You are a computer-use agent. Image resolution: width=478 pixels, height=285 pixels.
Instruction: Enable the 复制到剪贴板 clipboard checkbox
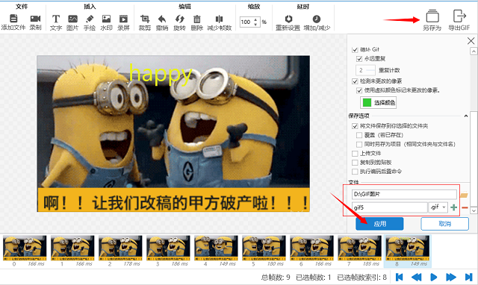pos(355,163)
